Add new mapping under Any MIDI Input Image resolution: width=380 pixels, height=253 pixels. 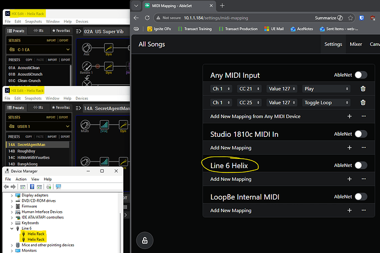[x=349, y=116]
